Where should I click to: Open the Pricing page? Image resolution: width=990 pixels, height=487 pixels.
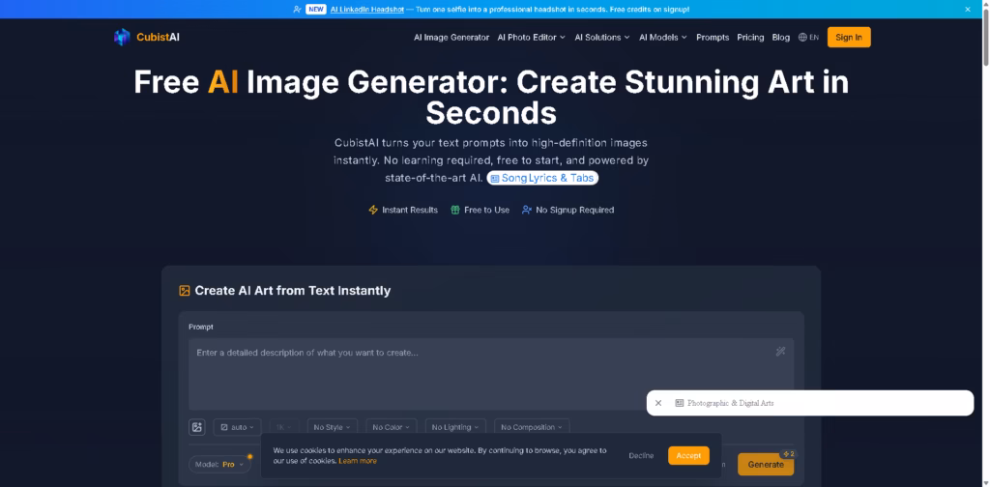tap(750, 38)
